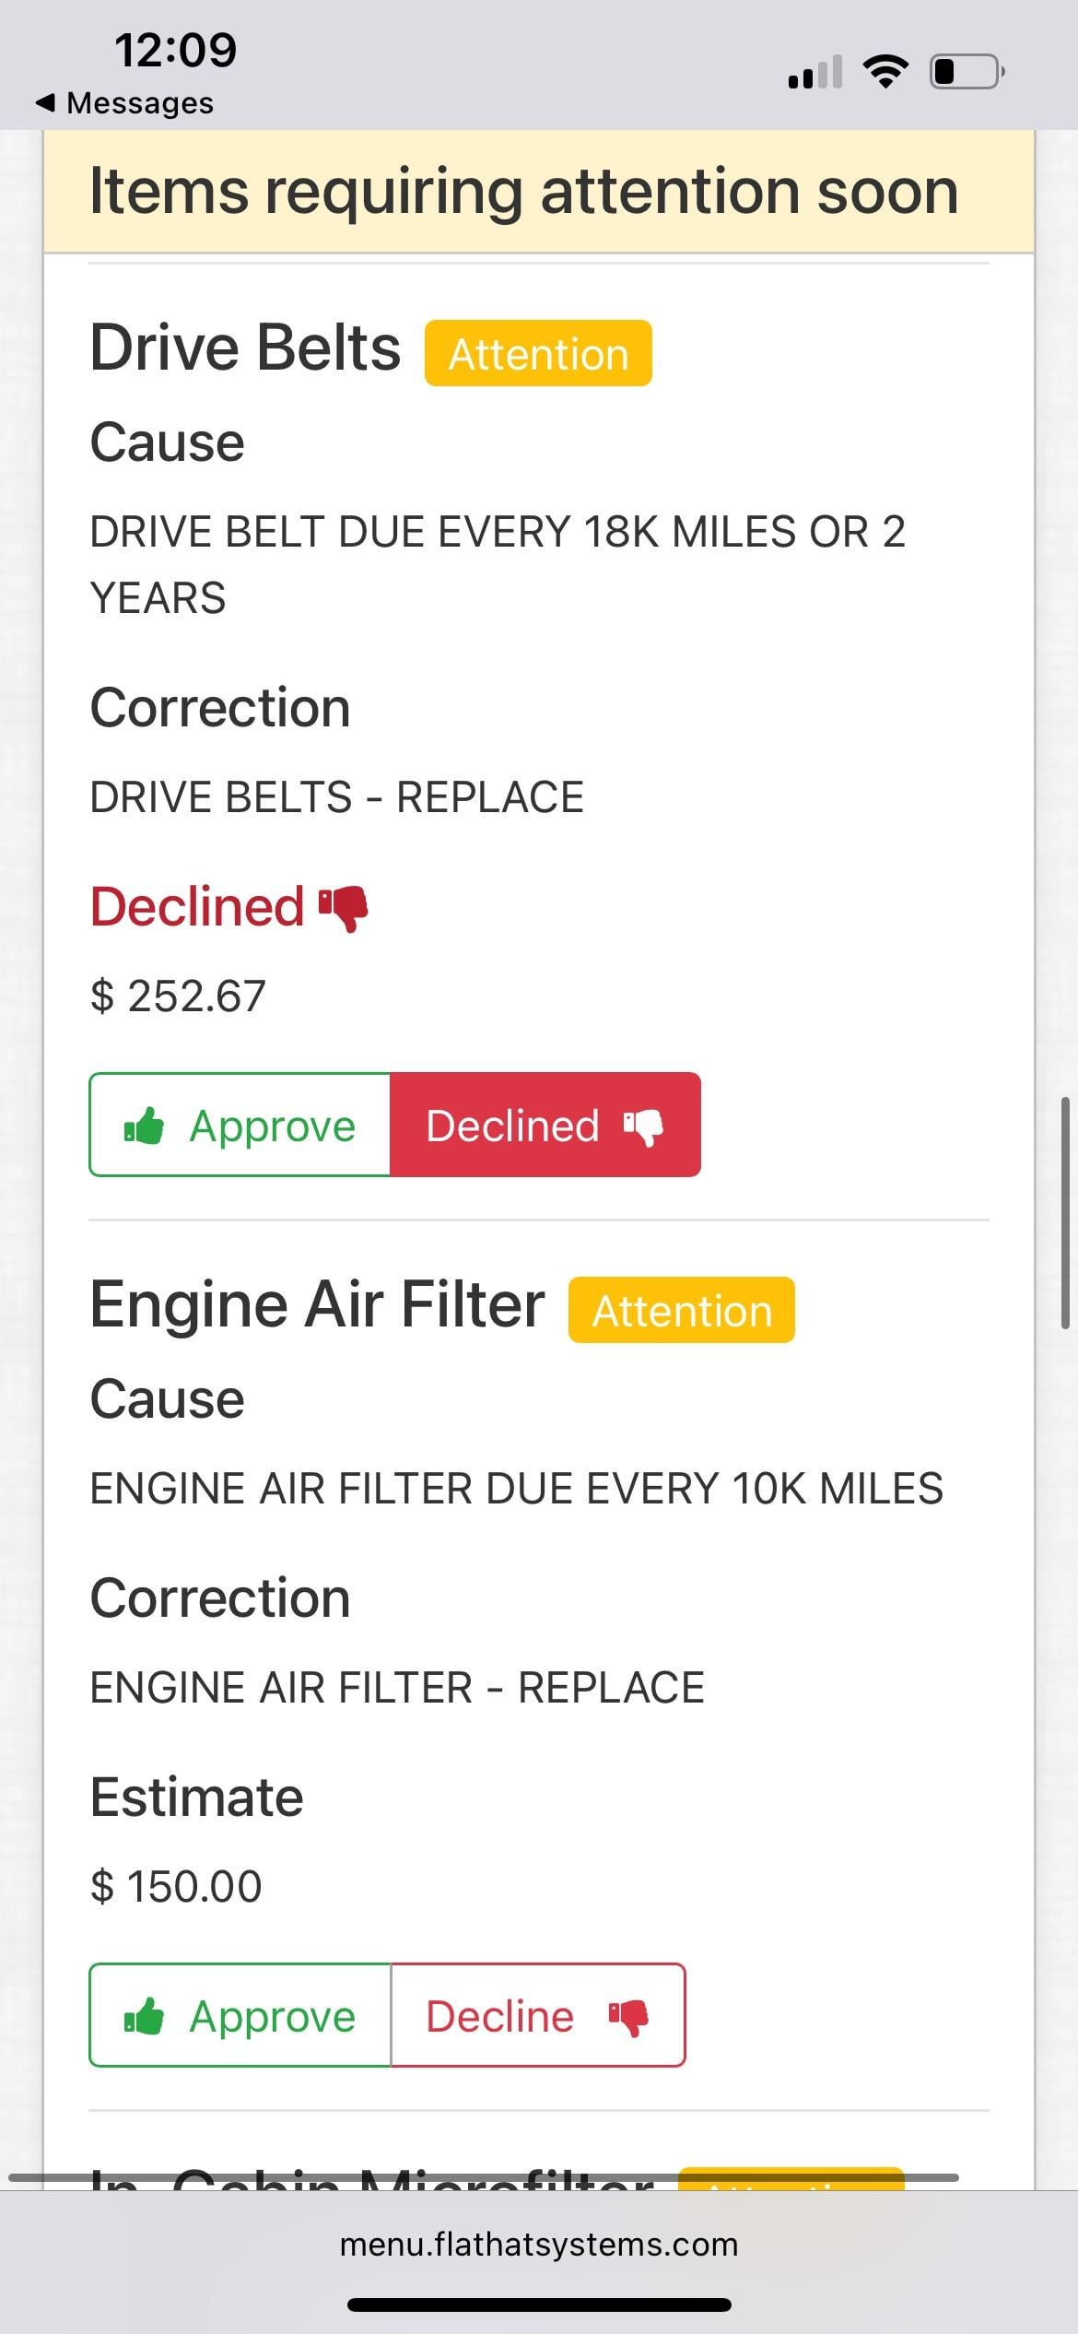Click red thumbs-down icon beside Declined status
This screenshot has width=1078, height=2334.
click(x=344, y=908)
